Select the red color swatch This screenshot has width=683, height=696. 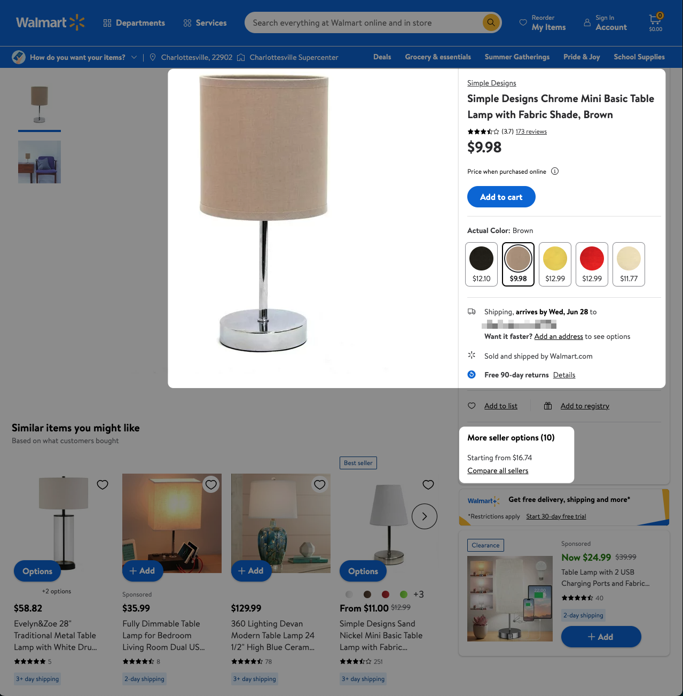592,264
